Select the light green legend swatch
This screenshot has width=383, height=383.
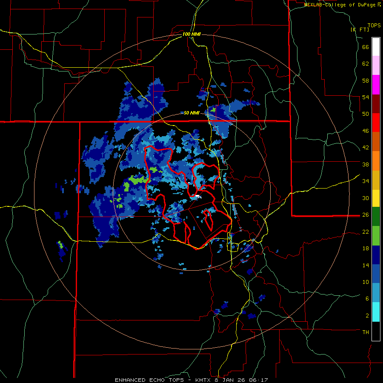coord(376,236)
